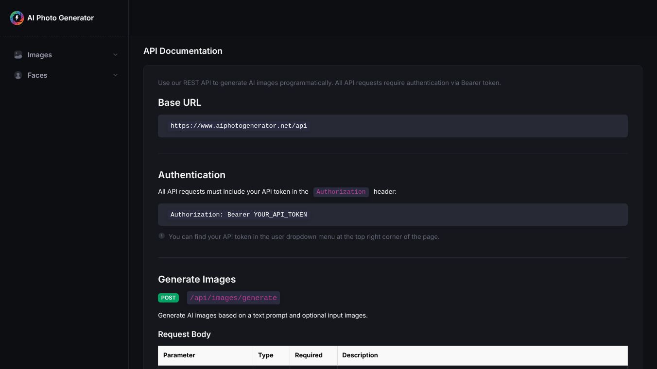Select the person icon beside Faces in sidebar
The width and height of the screenshot is (657, 369).
click(18, 75)
